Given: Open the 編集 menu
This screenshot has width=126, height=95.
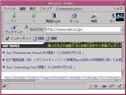Looking at the screenshot, I should [x=23, y=9].
